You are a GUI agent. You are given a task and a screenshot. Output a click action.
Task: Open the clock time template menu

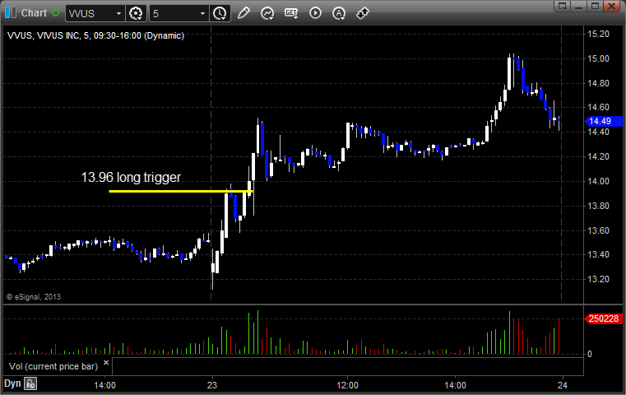[x=220, y=14]
